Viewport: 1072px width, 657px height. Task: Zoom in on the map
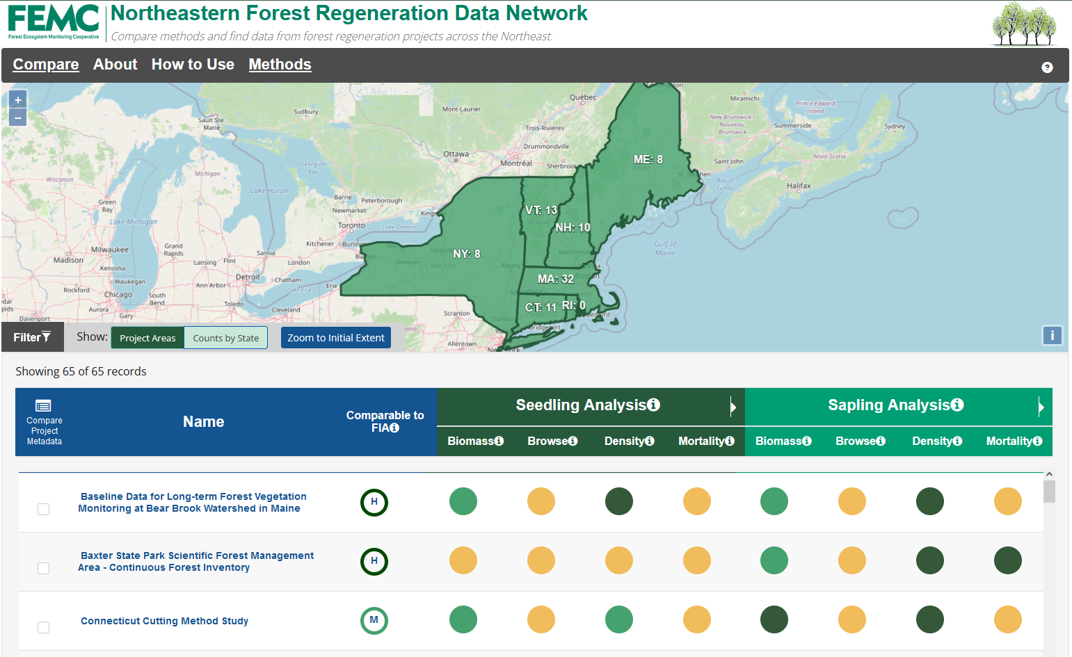click(x=17, y=99)
